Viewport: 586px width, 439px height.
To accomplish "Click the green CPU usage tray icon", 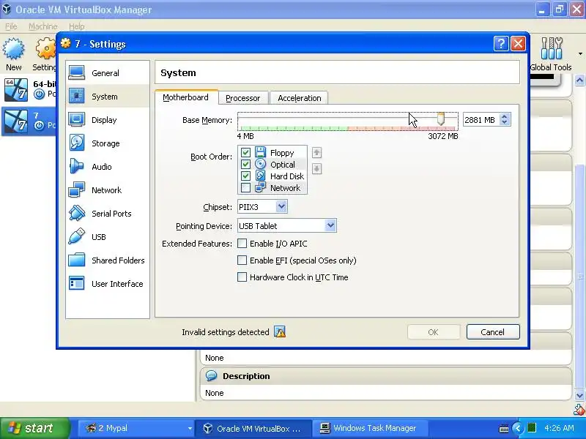I will click(x=532, y=428).
